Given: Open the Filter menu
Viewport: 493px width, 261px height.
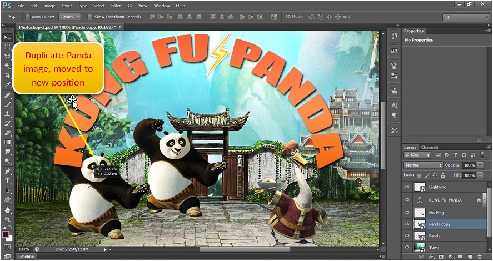Looking at the screenshot, I should (116, 6).
